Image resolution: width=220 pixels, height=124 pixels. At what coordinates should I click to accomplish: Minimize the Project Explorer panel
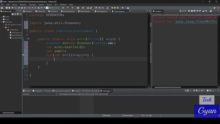[x=18, y=11]
